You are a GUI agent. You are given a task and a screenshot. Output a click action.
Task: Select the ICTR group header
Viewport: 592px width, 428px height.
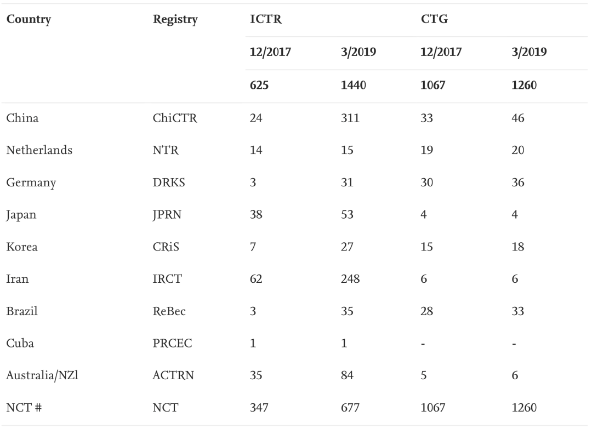pos(266,19)
